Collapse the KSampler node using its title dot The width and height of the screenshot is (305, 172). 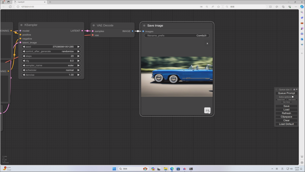point(21,25)
